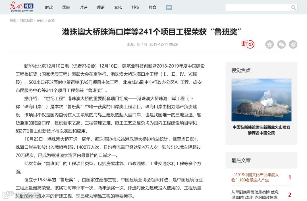Click the search magnifier icon
Viewport: 307px width, 201px height.
point(293,8)
